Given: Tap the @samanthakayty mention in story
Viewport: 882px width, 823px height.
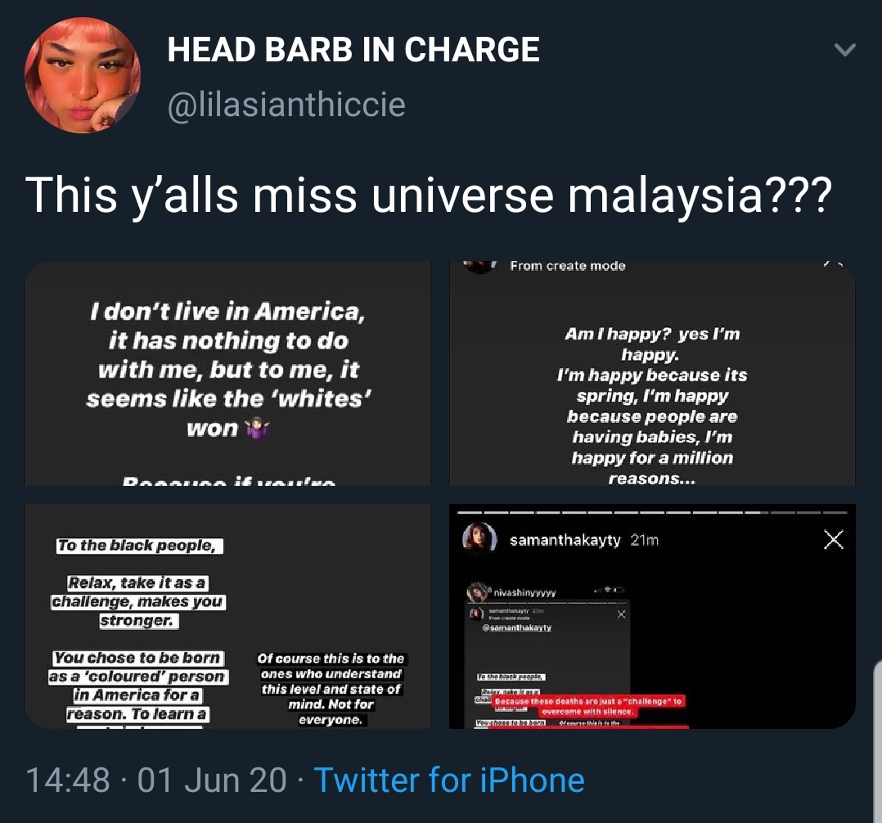Looking at the screenshot, I should pyautogui.click(x=517, y=627).
